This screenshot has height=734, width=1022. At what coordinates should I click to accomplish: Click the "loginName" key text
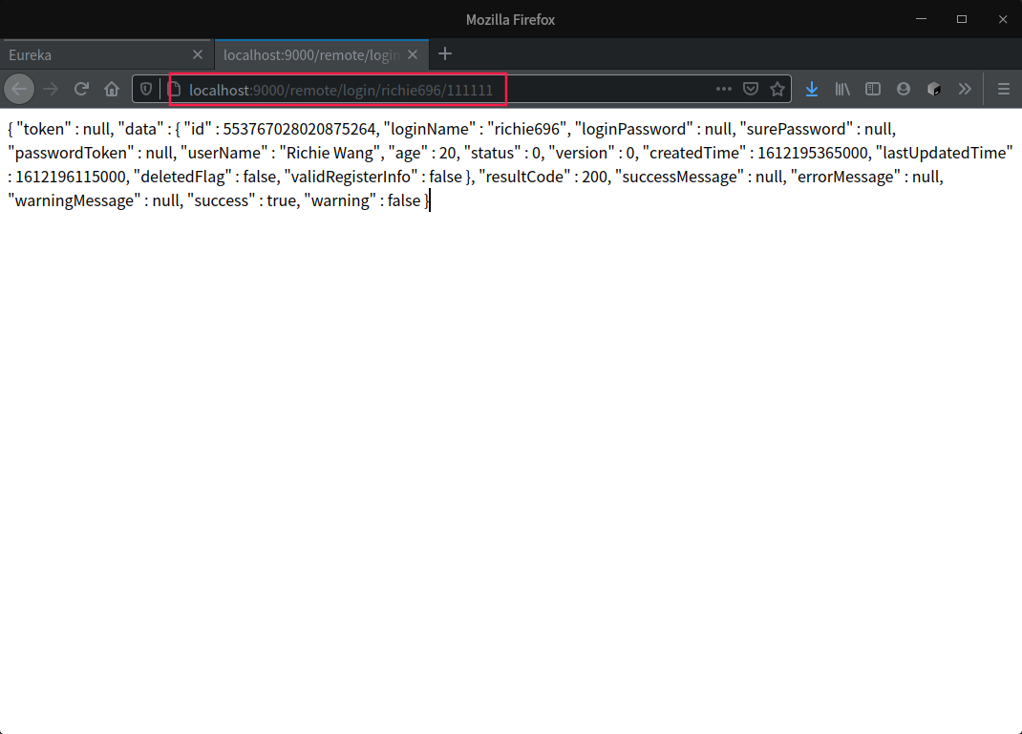(x=429, y=129)
